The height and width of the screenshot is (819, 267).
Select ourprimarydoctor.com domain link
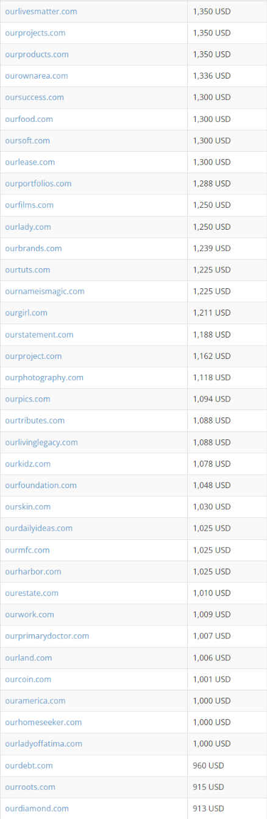[47, 636]
